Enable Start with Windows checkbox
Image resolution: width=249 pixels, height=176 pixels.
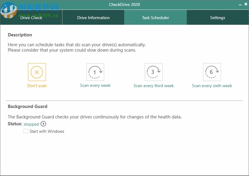click(x=26, y=131)
